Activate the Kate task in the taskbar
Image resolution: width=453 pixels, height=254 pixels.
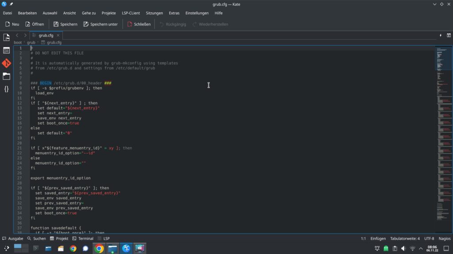126,248
